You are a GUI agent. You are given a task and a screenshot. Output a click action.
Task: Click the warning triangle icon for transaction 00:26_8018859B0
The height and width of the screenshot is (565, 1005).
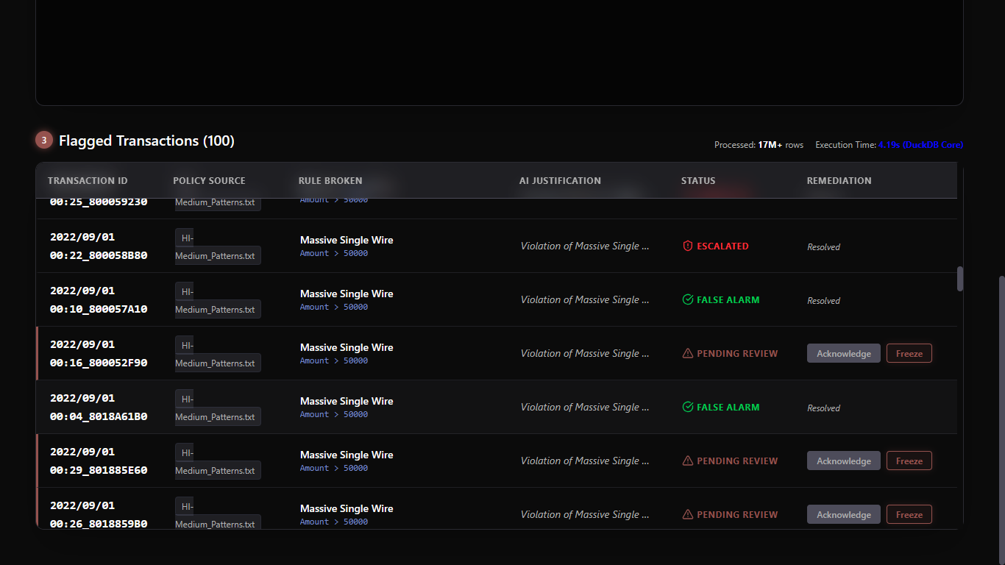688,515
